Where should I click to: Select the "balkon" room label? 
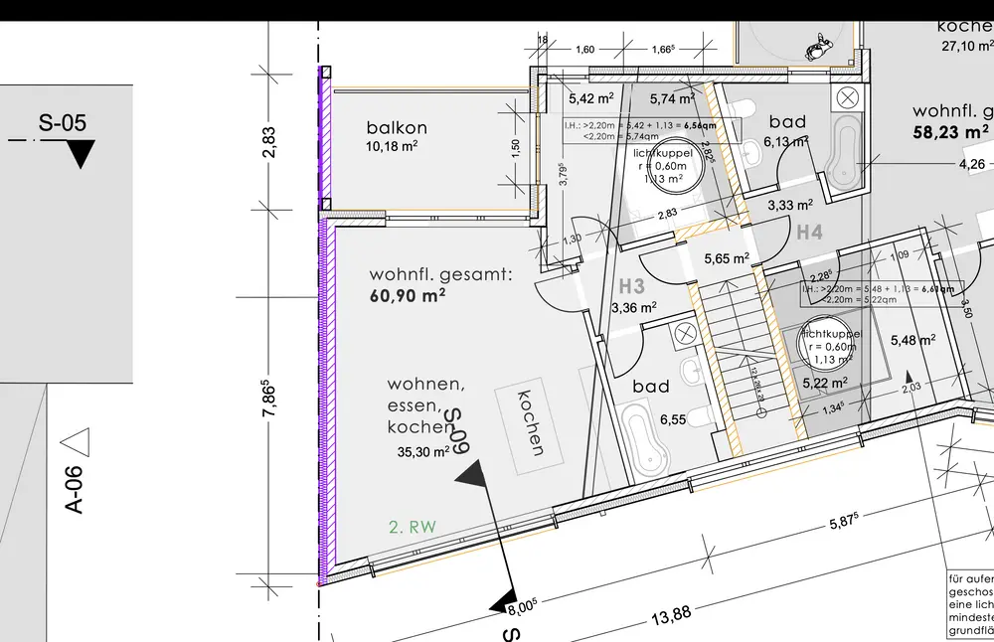(x=397, y=127)
